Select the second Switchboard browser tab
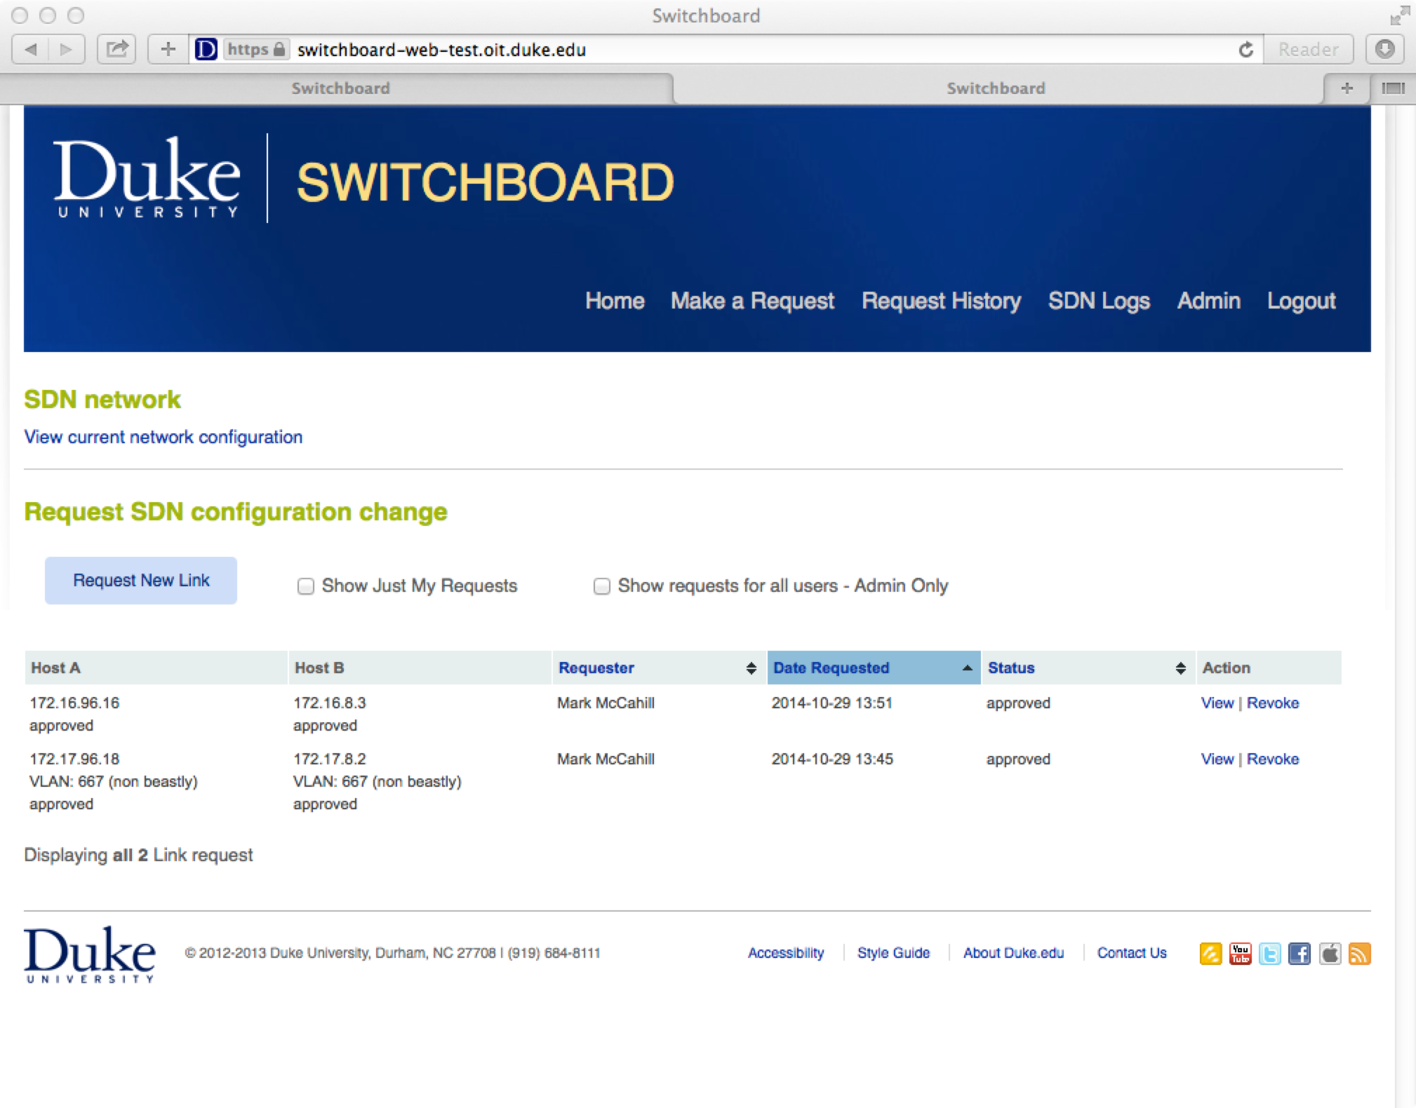Viewport: 1416px width, 1108px height. [x=996, y=88]
